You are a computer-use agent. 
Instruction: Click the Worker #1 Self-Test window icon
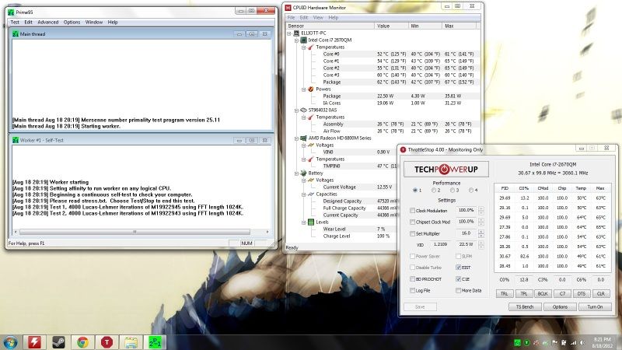[16, 140]
